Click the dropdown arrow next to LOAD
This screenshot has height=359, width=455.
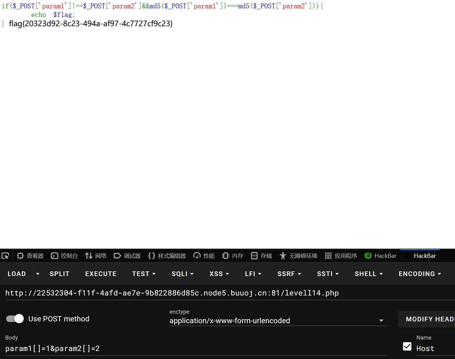pyautogui.click(x=38, y=274)
